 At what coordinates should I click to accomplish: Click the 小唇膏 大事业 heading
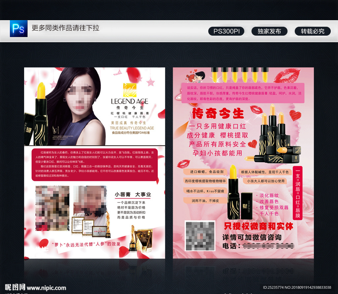tap(133, 194)
